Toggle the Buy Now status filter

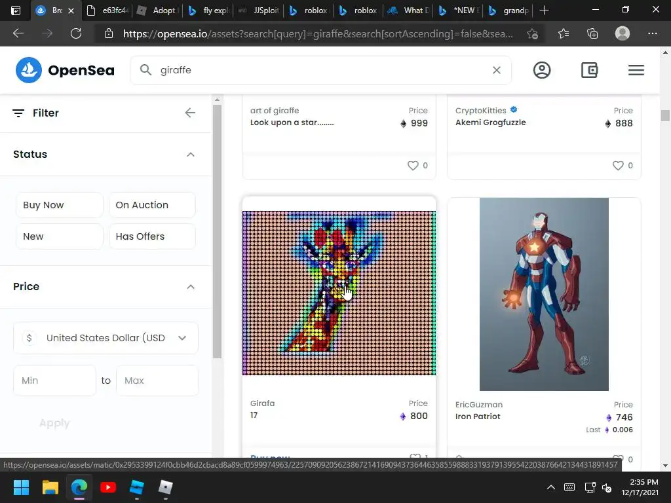(60, 205)
